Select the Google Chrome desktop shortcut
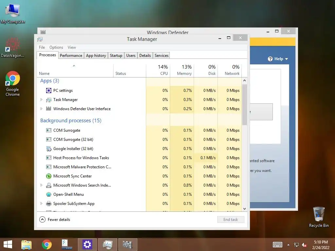Viewport: 335px width, 251px height. point(13,84)
